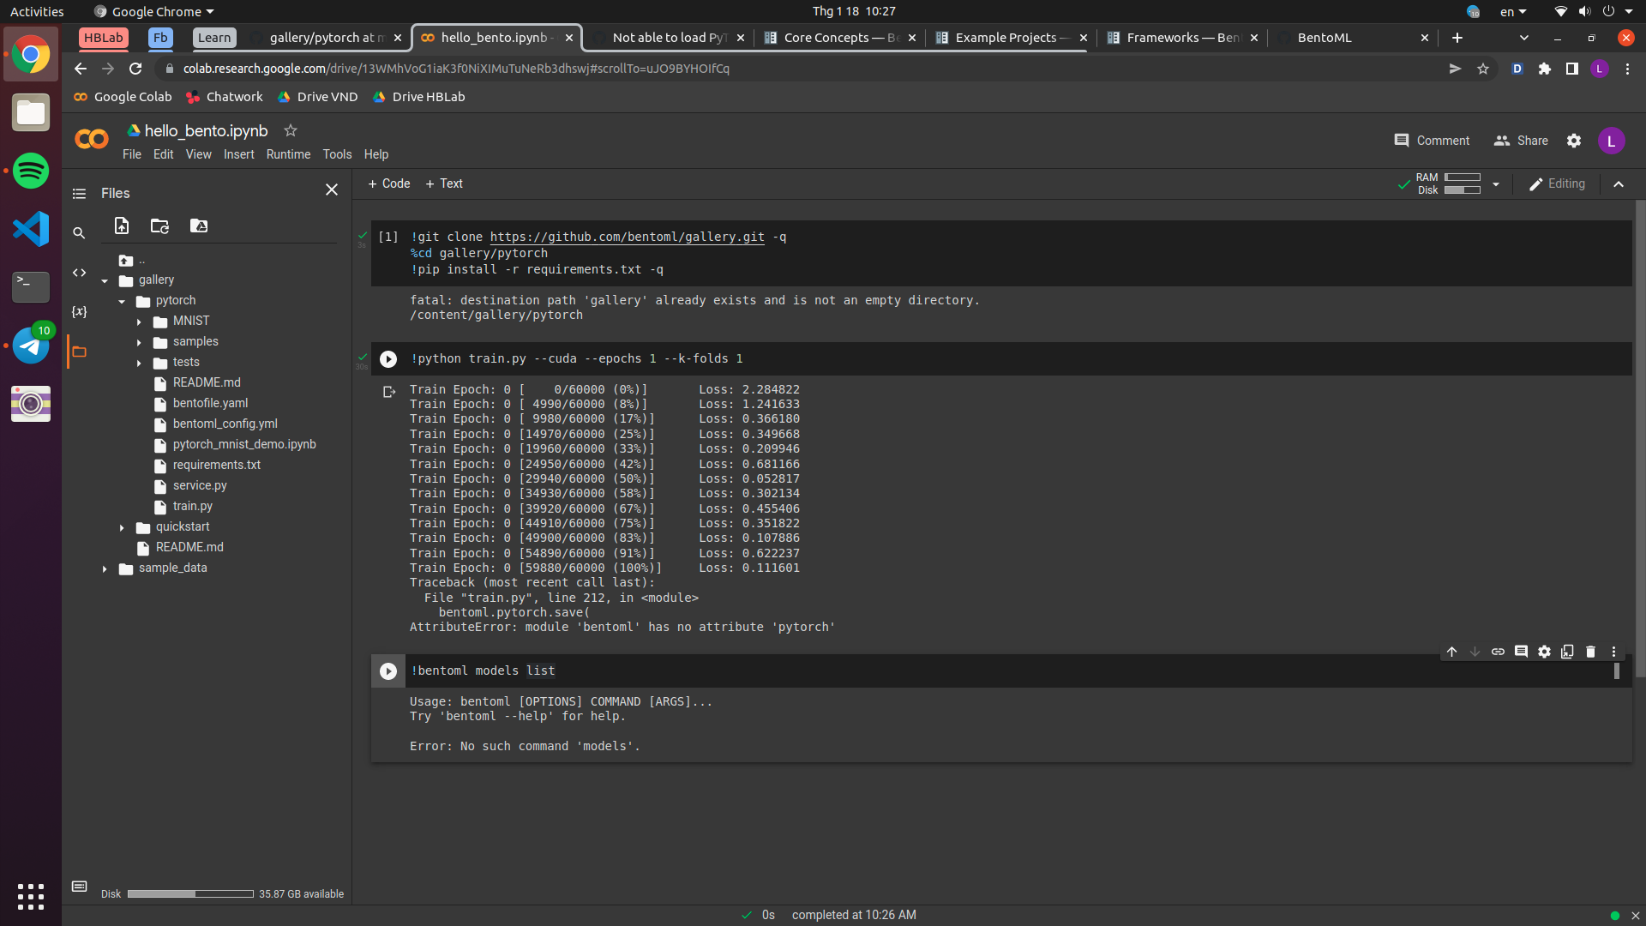Screen dimensions: 1646x926
Task: Collapse the gallery folder
Action: click(105, 280)
